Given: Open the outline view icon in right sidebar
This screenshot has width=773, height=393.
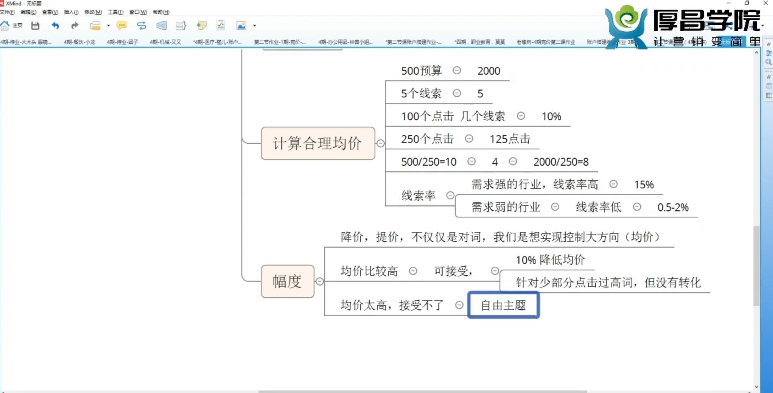Looking at the screenshot, I should (x=769, y=53).
